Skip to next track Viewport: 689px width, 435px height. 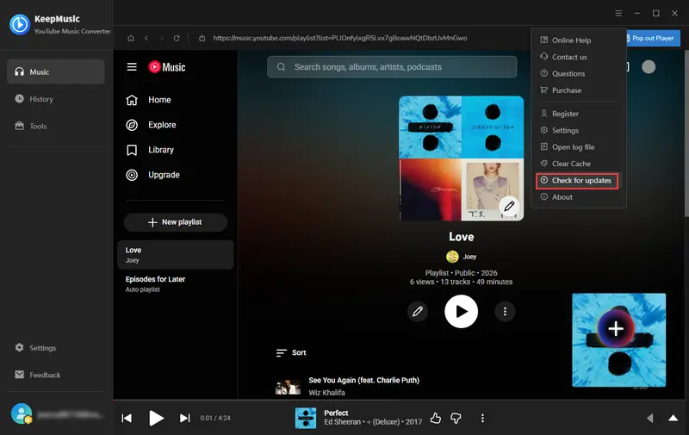point(185,418)
